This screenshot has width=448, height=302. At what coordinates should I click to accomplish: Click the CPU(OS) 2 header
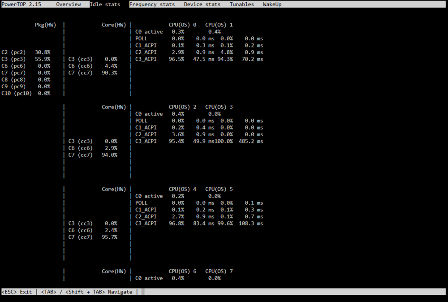pyautogui.click(x=182, y=107)
